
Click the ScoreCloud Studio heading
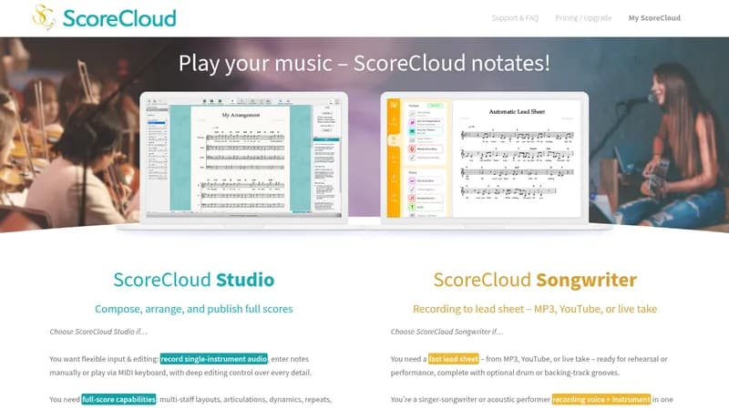click(x=194, y=280)
